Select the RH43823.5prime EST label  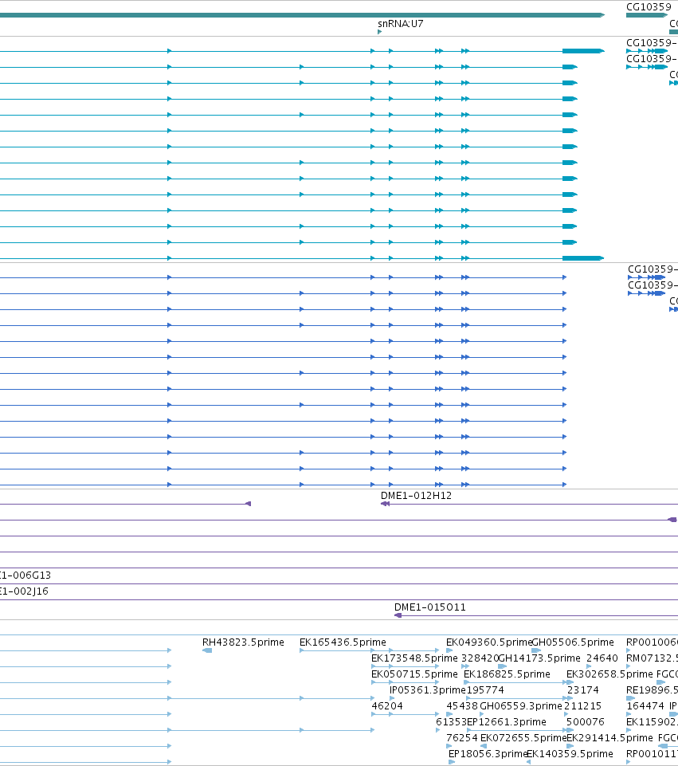[x=243, y=642]
